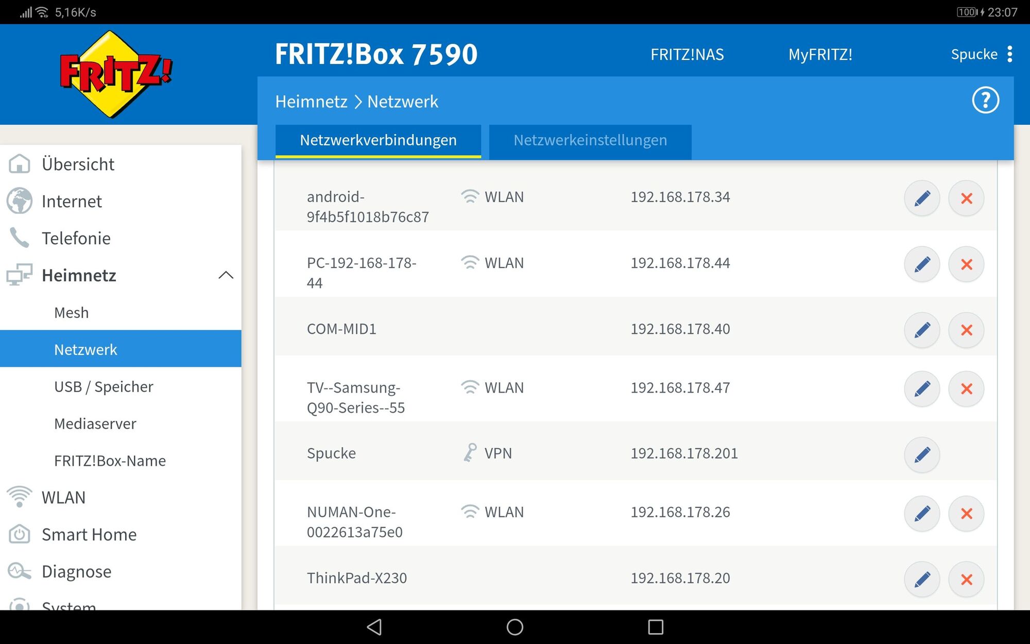This screenshot has height=644, width=1030.
Task: Switch to Netzwerkverbindungen tab
Action: [x=378, y=140]
